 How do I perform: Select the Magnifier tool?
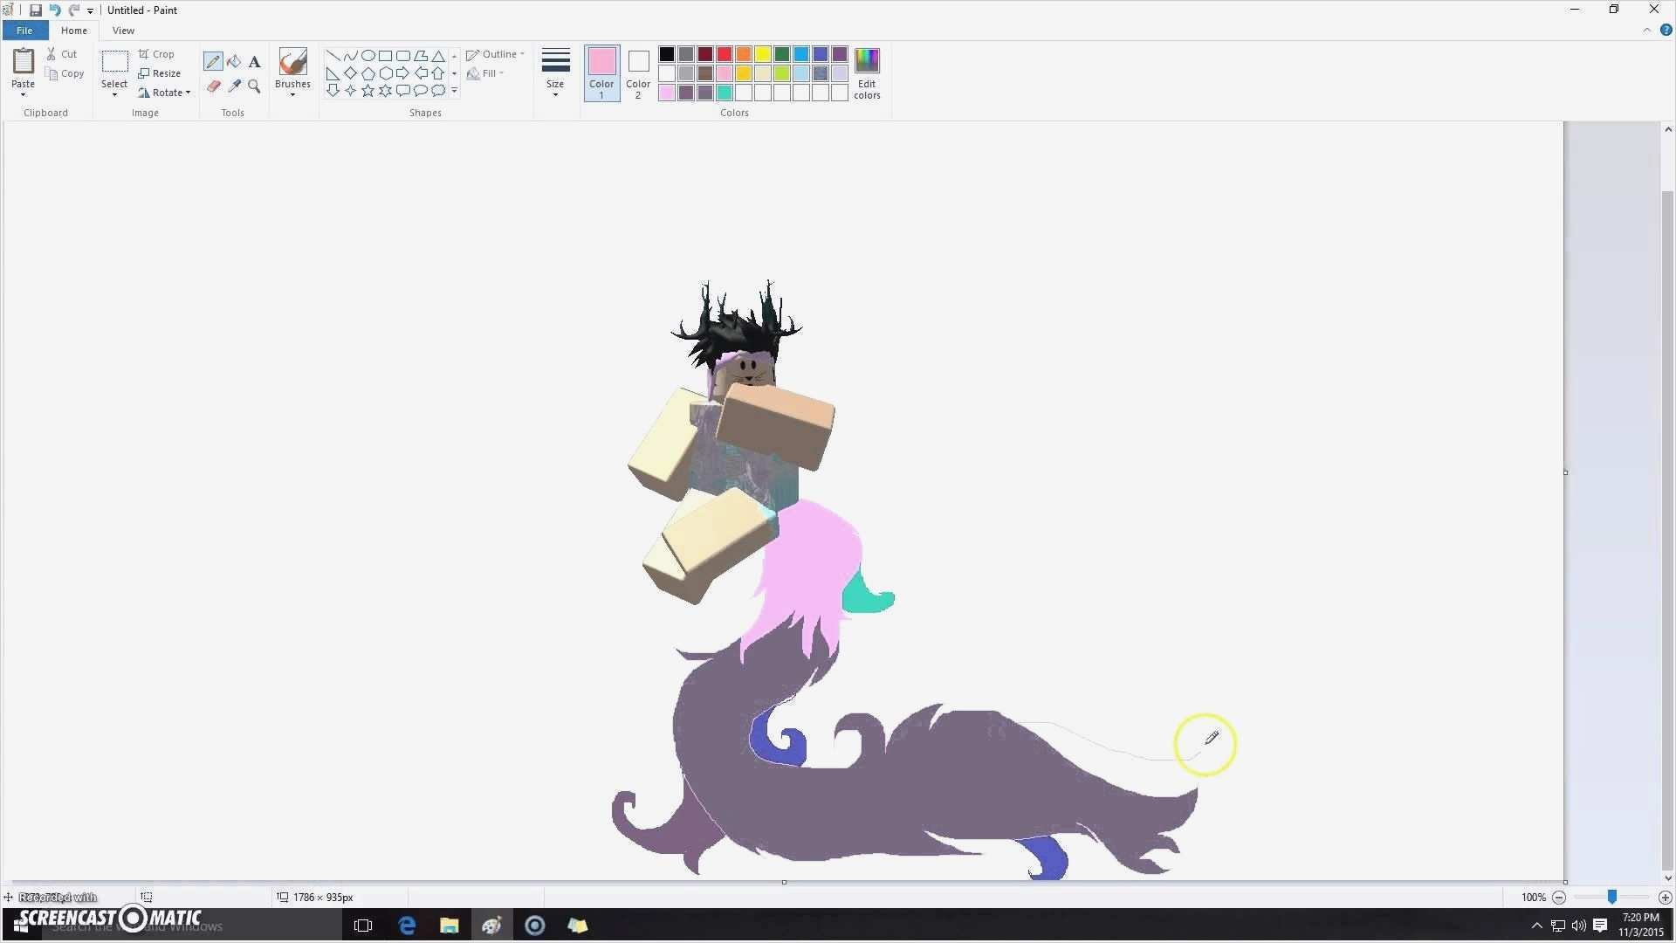click(254, 86)
